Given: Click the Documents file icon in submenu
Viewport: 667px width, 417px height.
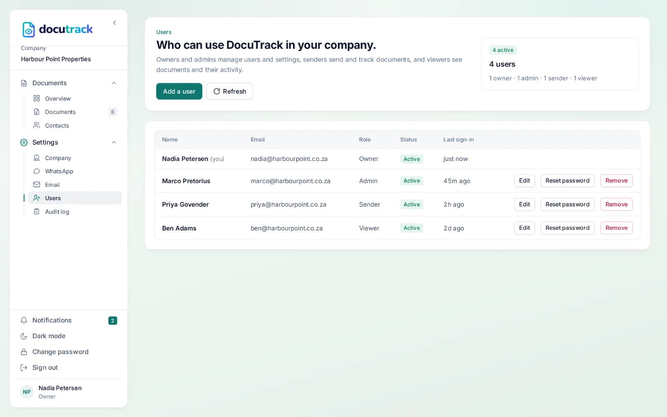Looking at the screenshot, I should click(37, 112).
